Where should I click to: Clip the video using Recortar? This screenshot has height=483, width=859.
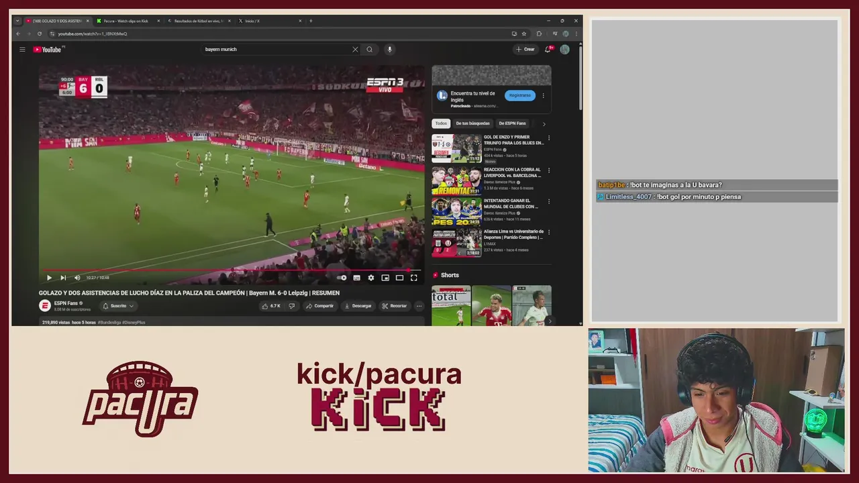[395, 306]
